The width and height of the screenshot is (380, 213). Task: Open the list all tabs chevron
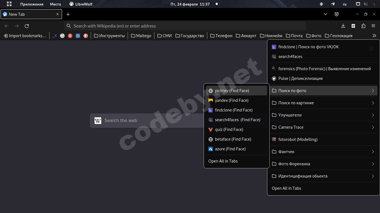point(325,14)
